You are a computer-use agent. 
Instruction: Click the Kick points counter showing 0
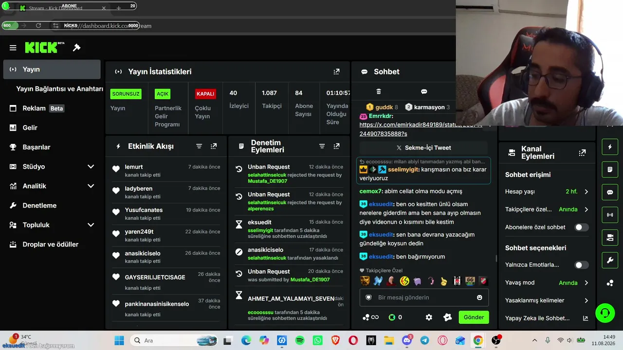(x=395, y=317)
